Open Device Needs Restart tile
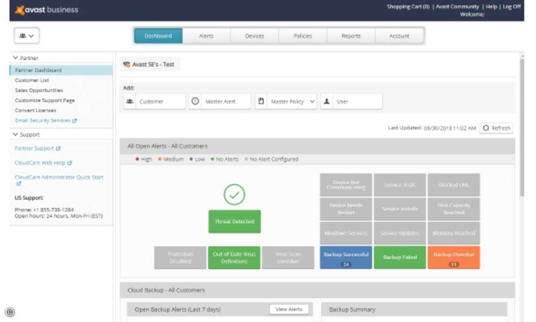 [x=346, y=209]
